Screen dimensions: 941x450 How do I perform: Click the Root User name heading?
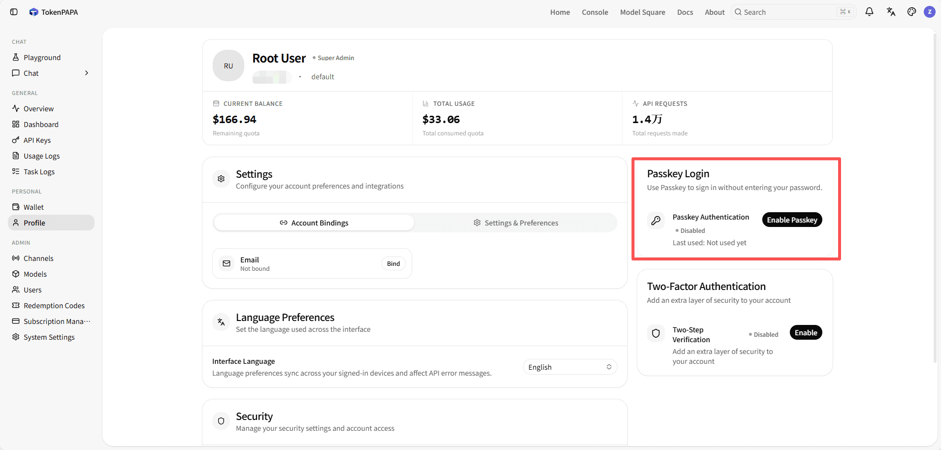279,58
